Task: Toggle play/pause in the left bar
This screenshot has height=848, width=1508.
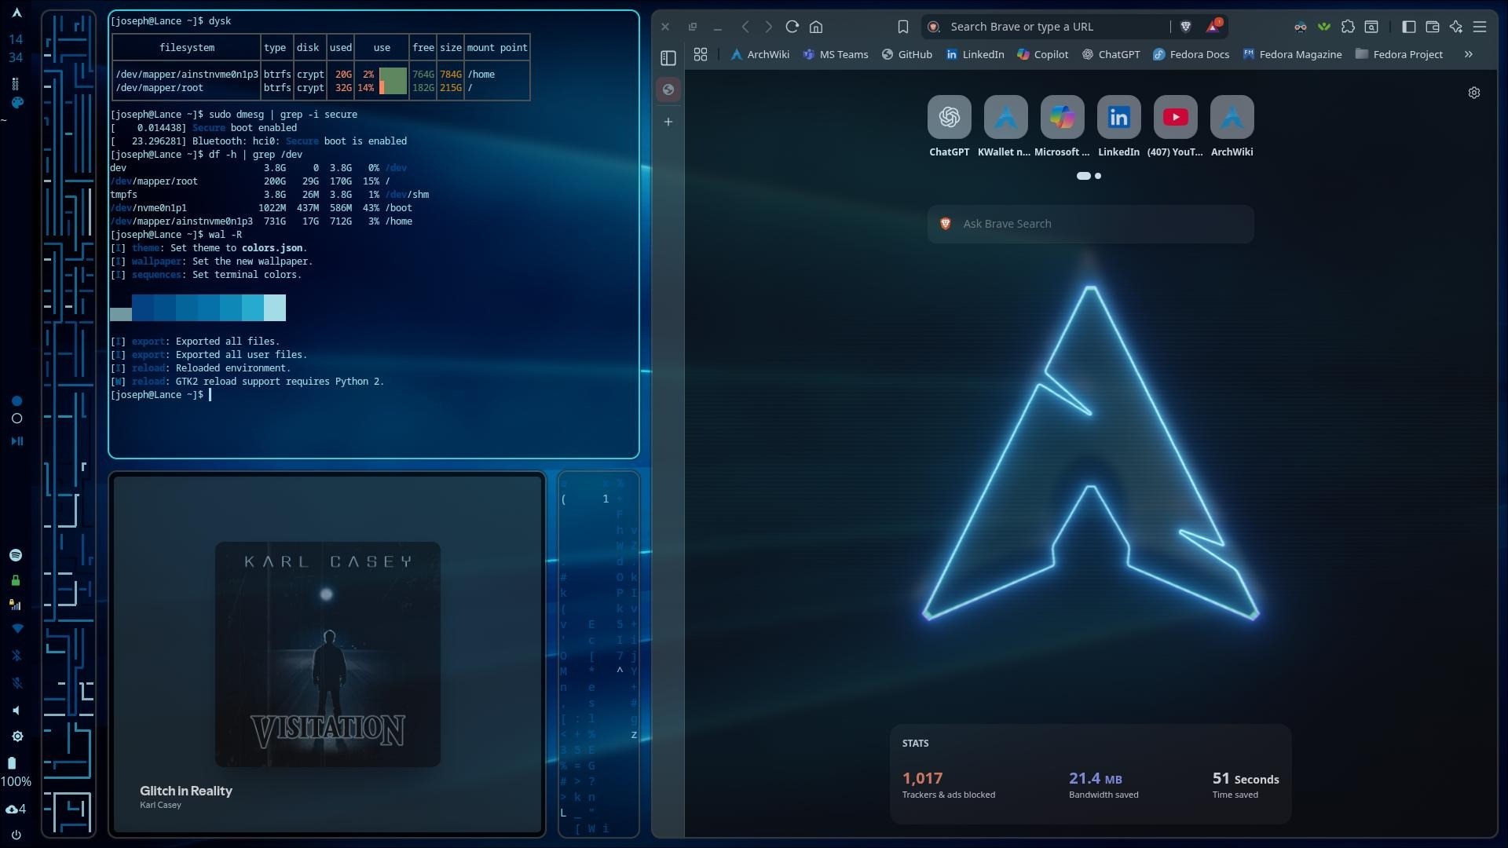Action: point(16,441)
